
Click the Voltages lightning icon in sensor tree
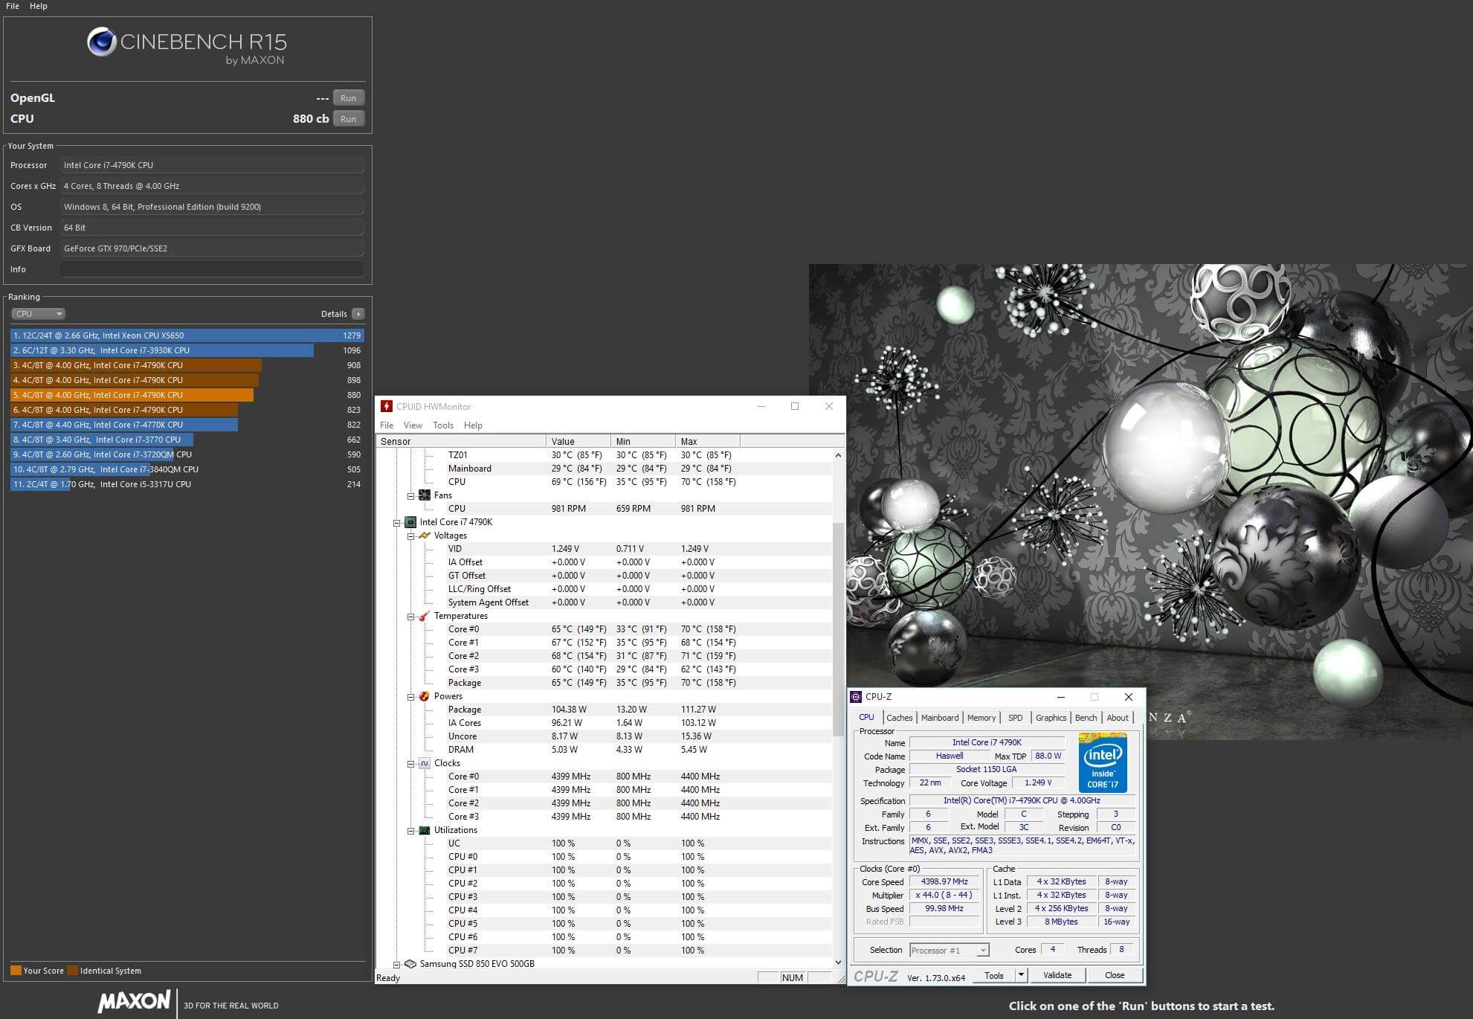[x=425, y=536]
